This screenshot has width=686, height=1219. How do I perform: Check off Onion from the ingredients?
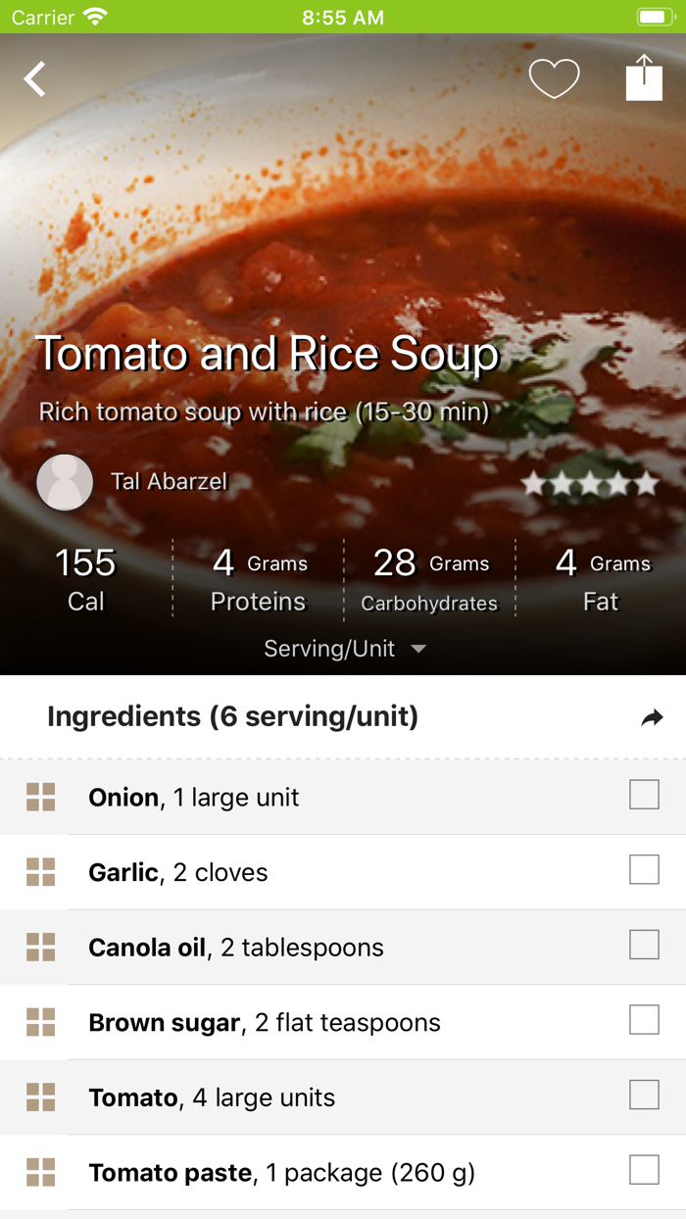[644, 795]
